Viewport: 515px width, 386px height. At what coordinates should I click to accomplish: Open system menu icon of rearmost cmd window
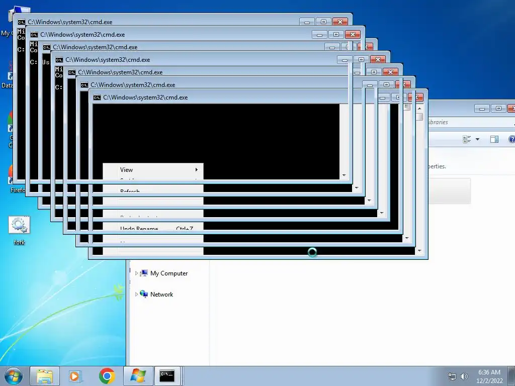click(x=21, y=22)
